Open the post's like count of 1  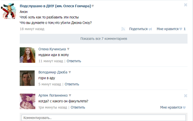[185, 29]
